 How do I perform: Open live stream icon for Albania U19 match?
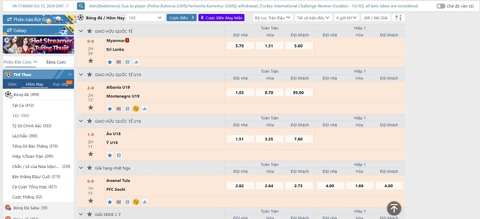[136, 109]
